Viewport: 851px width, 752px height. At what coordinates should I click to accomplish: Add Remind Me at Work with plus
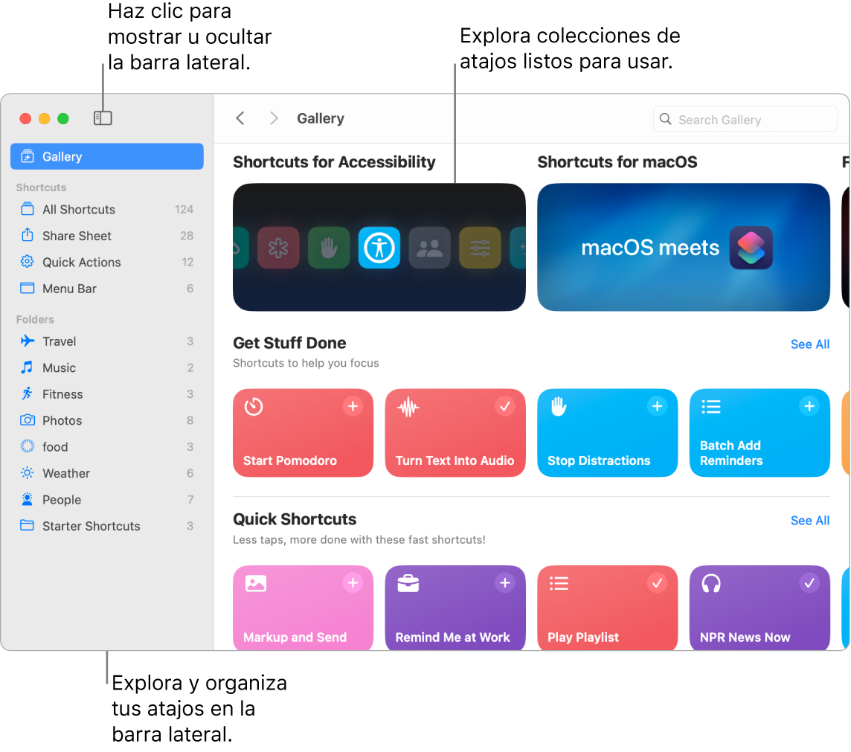[x=505, y=583]
